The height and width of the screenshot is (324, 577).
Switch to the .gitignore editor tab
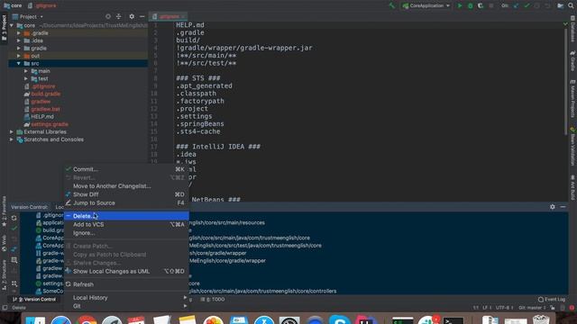(169, 16)
